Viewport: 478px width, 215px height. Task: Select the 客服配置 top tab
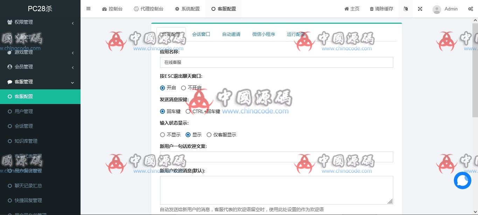tap(223, 9)
